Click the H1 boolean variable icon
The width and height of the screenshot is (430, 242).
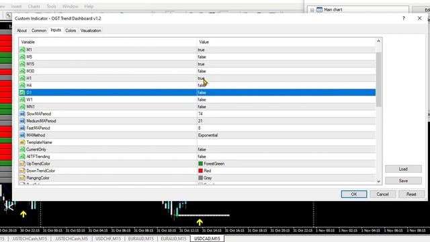click(x=22, y=78)
